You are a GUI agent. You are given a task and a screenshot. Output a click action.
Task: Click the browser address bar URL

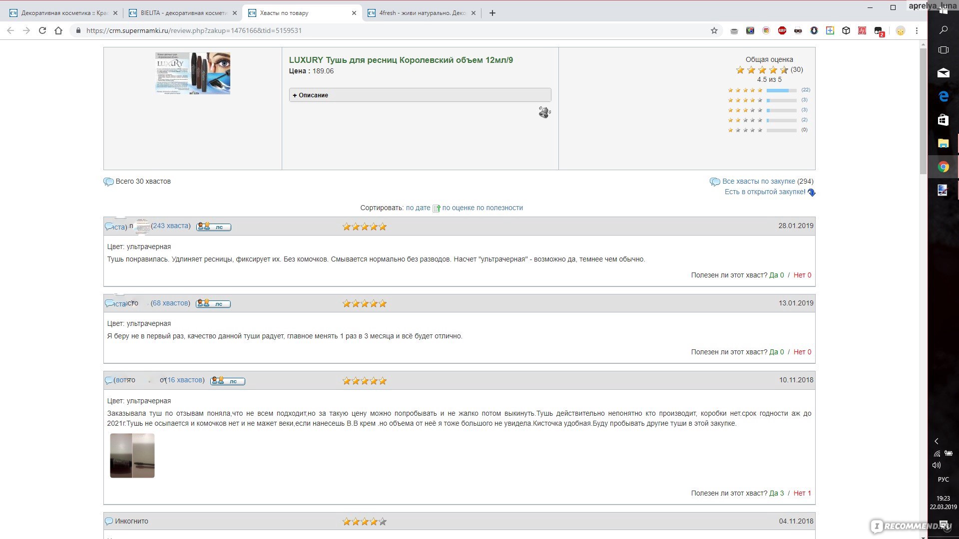[x=194, y=30]
